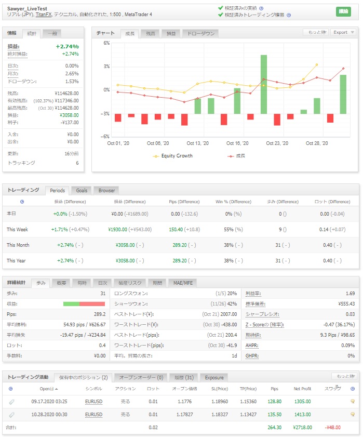Toggle Equity Growth series in chart legend

(173, 156)
